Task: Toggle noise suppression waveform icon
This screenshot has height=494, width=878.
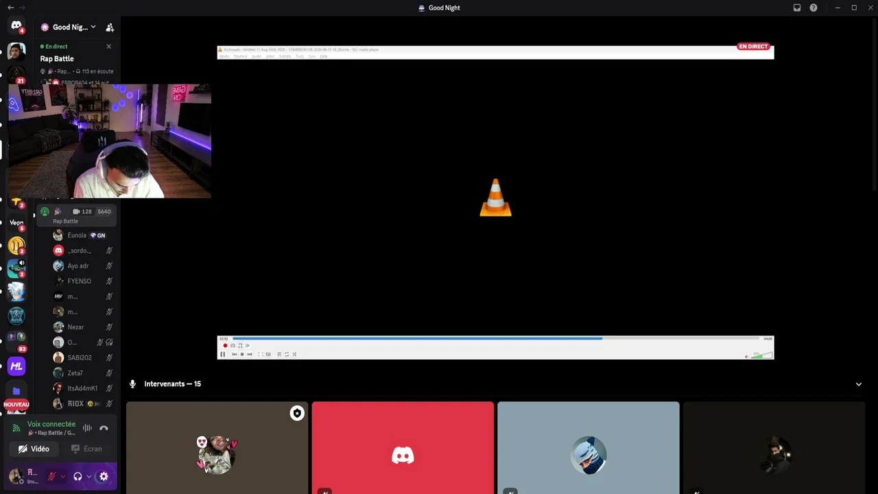Action: click(x=87, y=428)
